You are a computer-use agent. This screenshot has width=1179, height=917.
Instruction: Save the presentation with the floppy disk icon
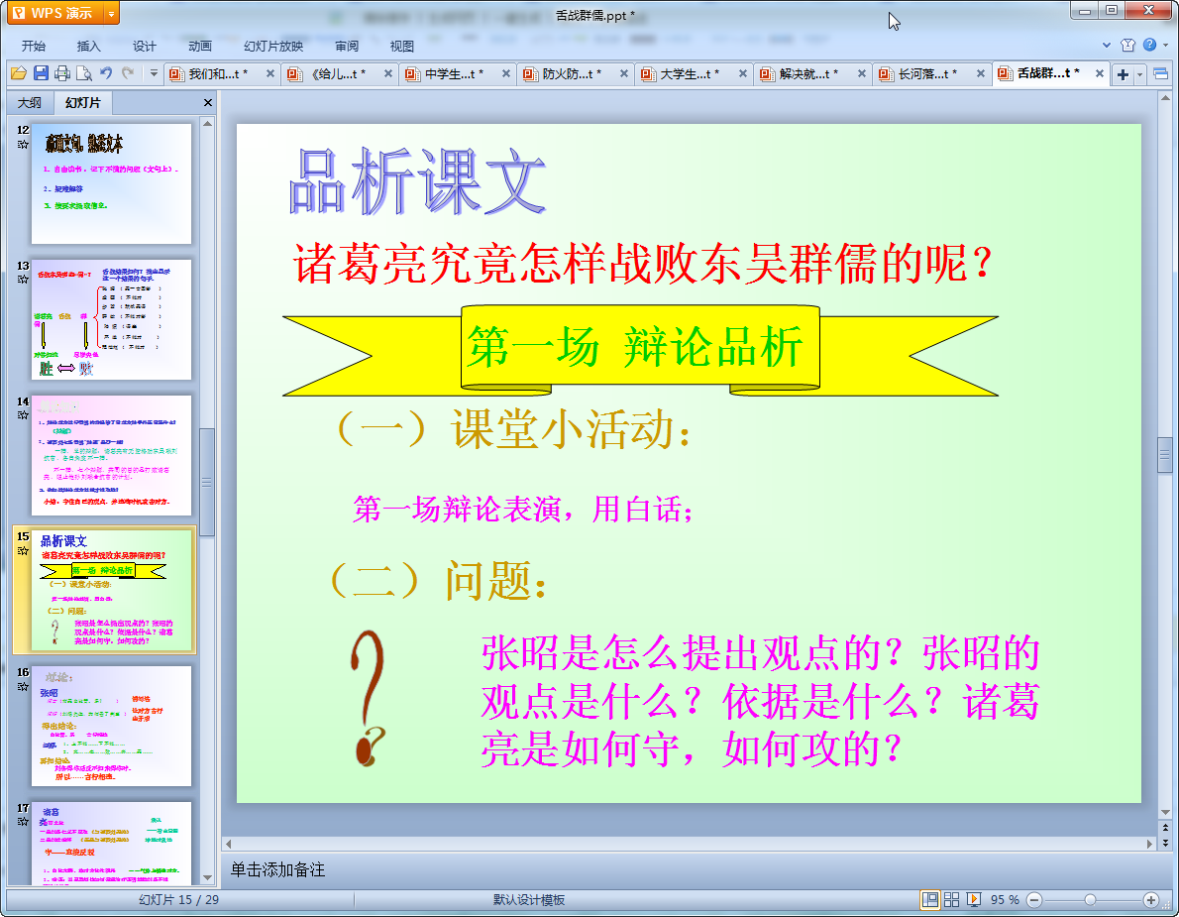[41, 73]
